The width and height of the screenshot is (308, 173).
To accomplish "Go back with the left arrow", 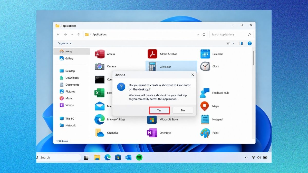I will (x=58, y=34).
